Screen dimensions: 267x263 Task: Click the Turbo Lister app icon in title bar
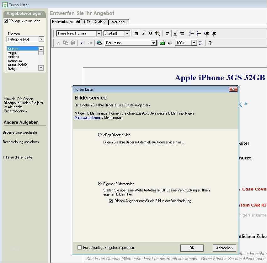click(5, 5)
